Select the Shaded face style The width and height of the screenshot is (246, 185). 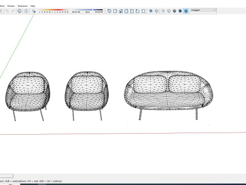(174, 11)
